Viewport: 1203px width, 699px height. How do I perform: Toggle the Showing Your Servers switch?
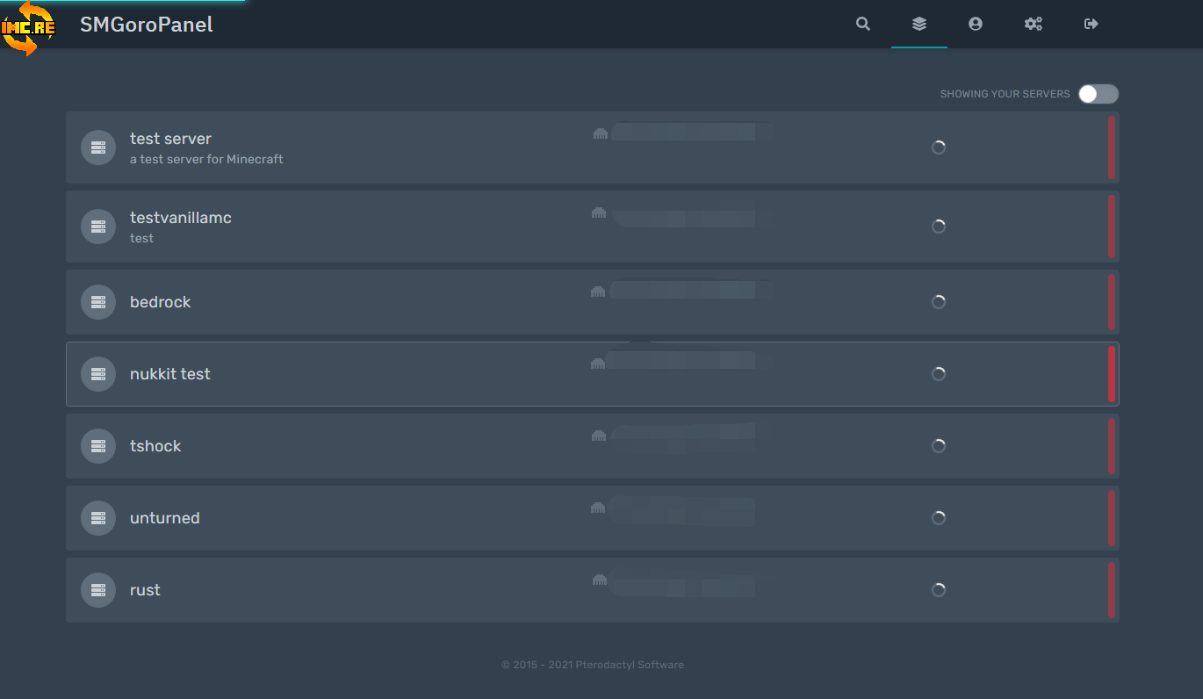pyautogui.click(x=1099, y=94)
